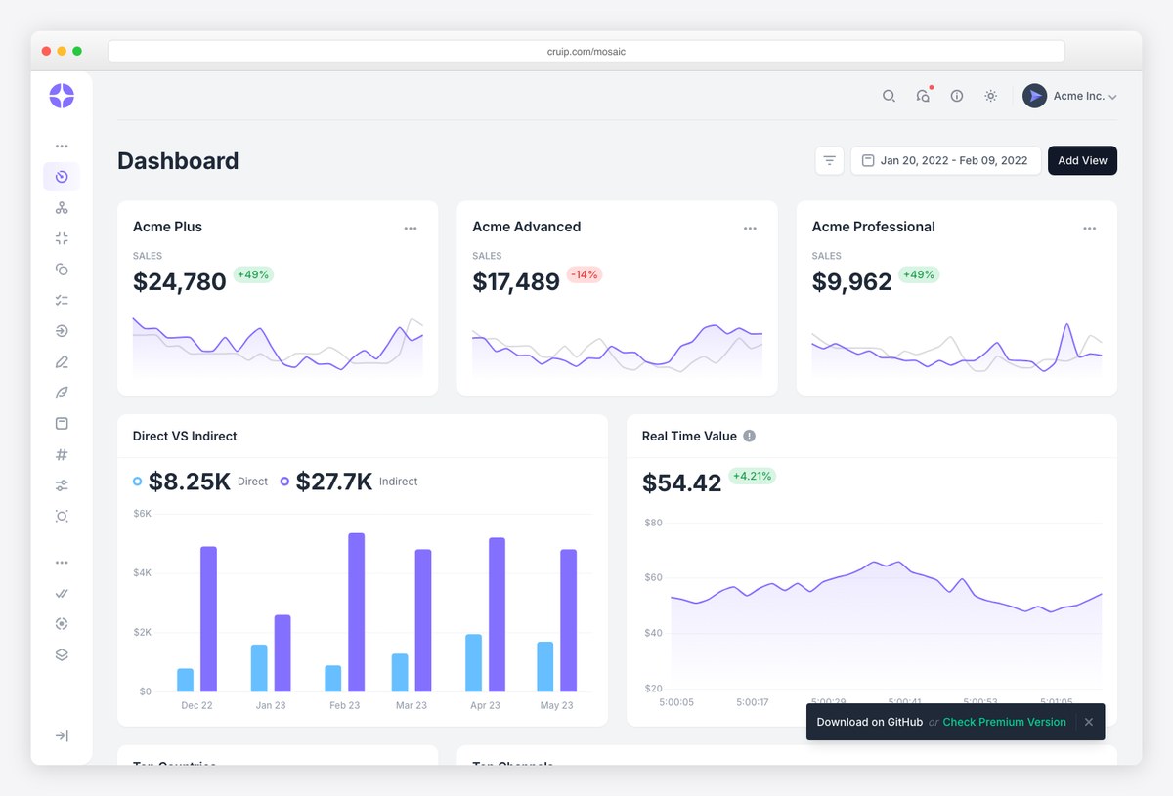Click the $27.7K Indirect total
The image size is (1173, 796).
click(x=334, y=482)
